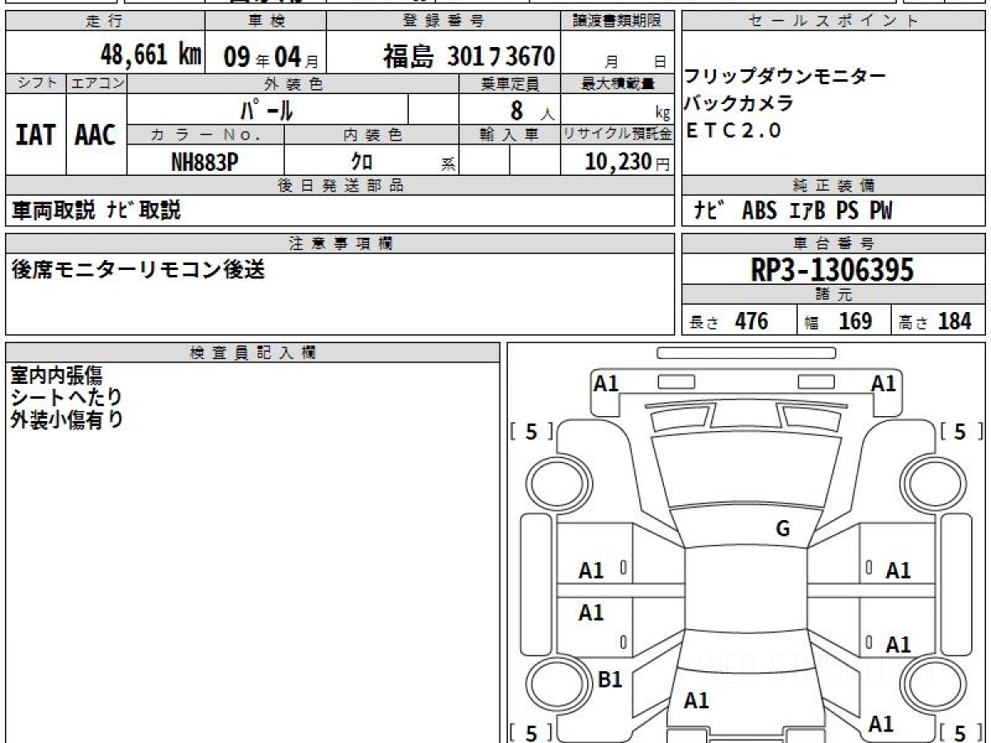
Task: Select the 走行 column header
Action: [x=105, y=21]
